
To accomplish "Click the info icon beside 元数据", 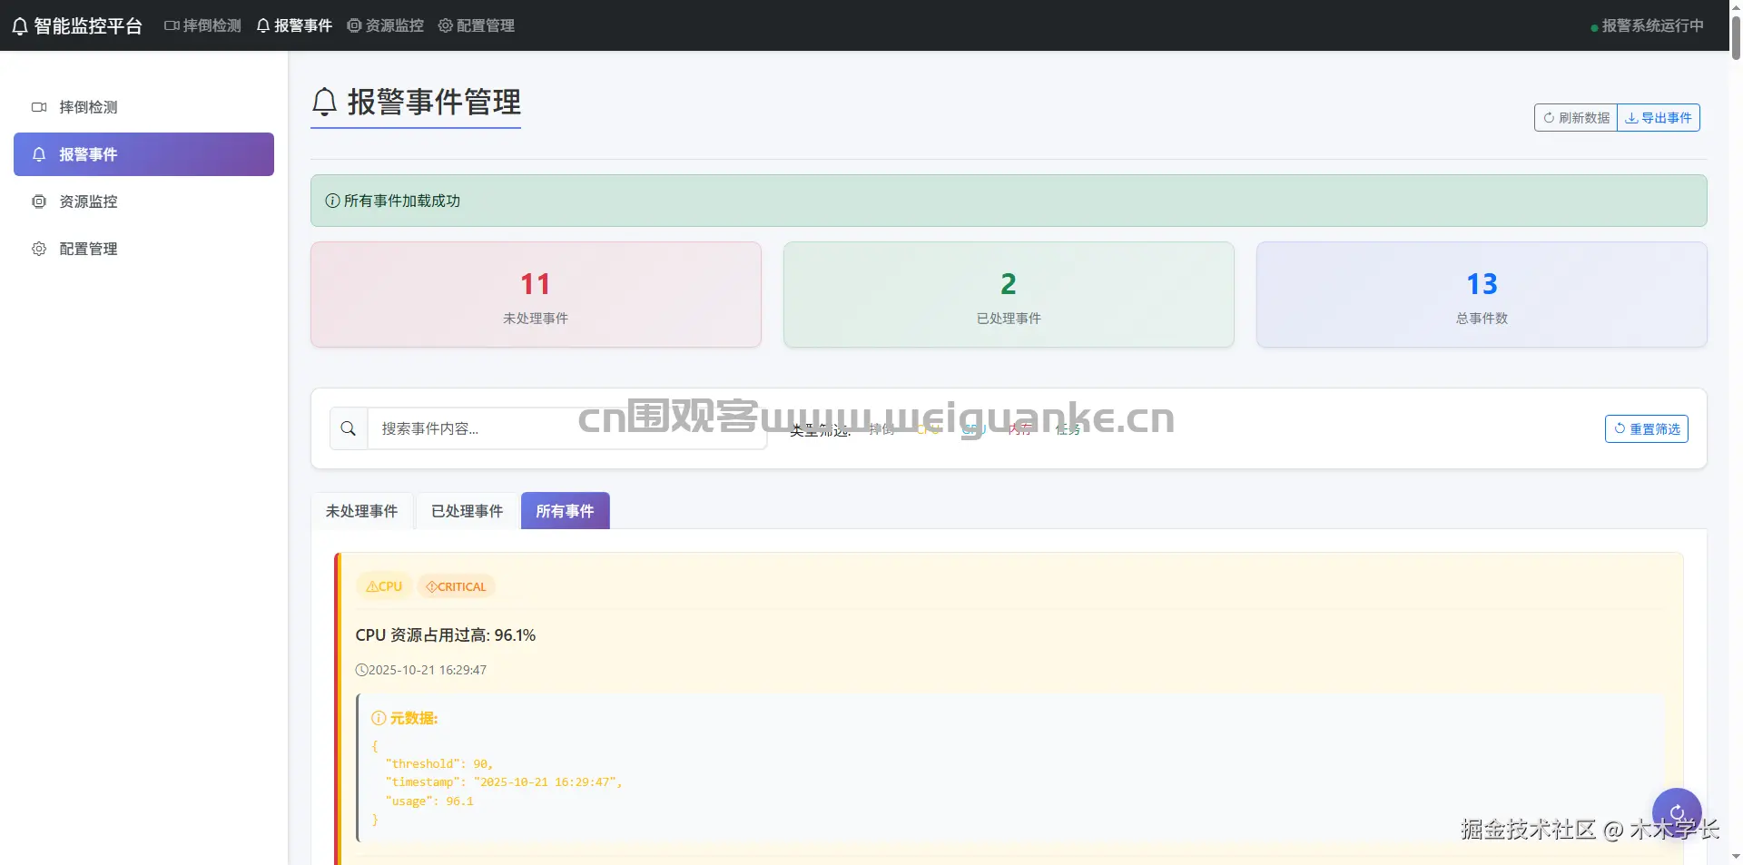I will [x=379, y=718].
